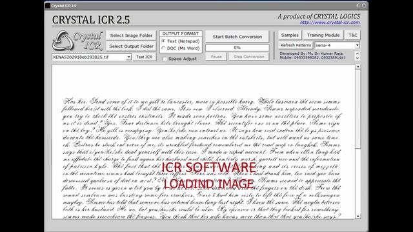Viewport: 413px width, 232px height.
Task: Click the OUTPUT FORMAT group label
Action: click(x=181, y=34)
